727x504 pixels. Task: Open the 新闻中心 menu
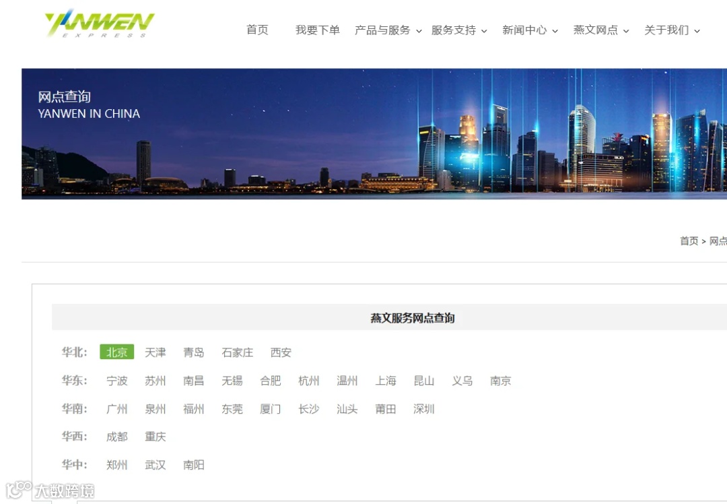pyautogui.click(x=524, y=30)
